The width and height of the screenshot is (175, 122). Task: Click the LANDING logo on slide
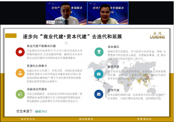tap(157, 35)
